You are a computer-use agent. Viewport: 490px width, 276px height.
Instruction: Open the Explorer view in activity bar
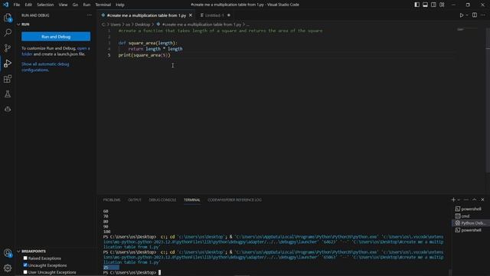[x=8, y=18]
